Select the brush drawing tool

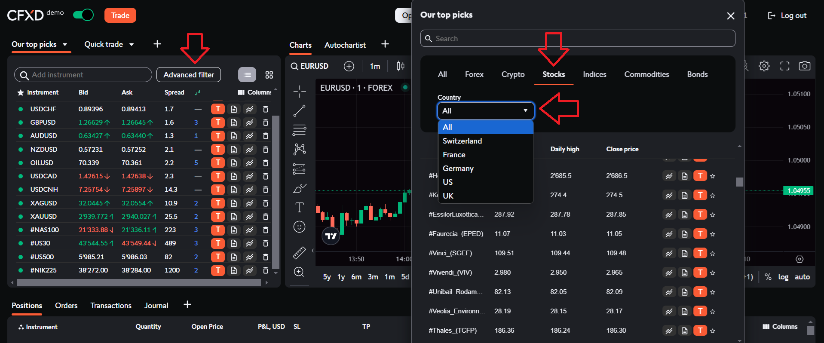(x=300, y=188)
